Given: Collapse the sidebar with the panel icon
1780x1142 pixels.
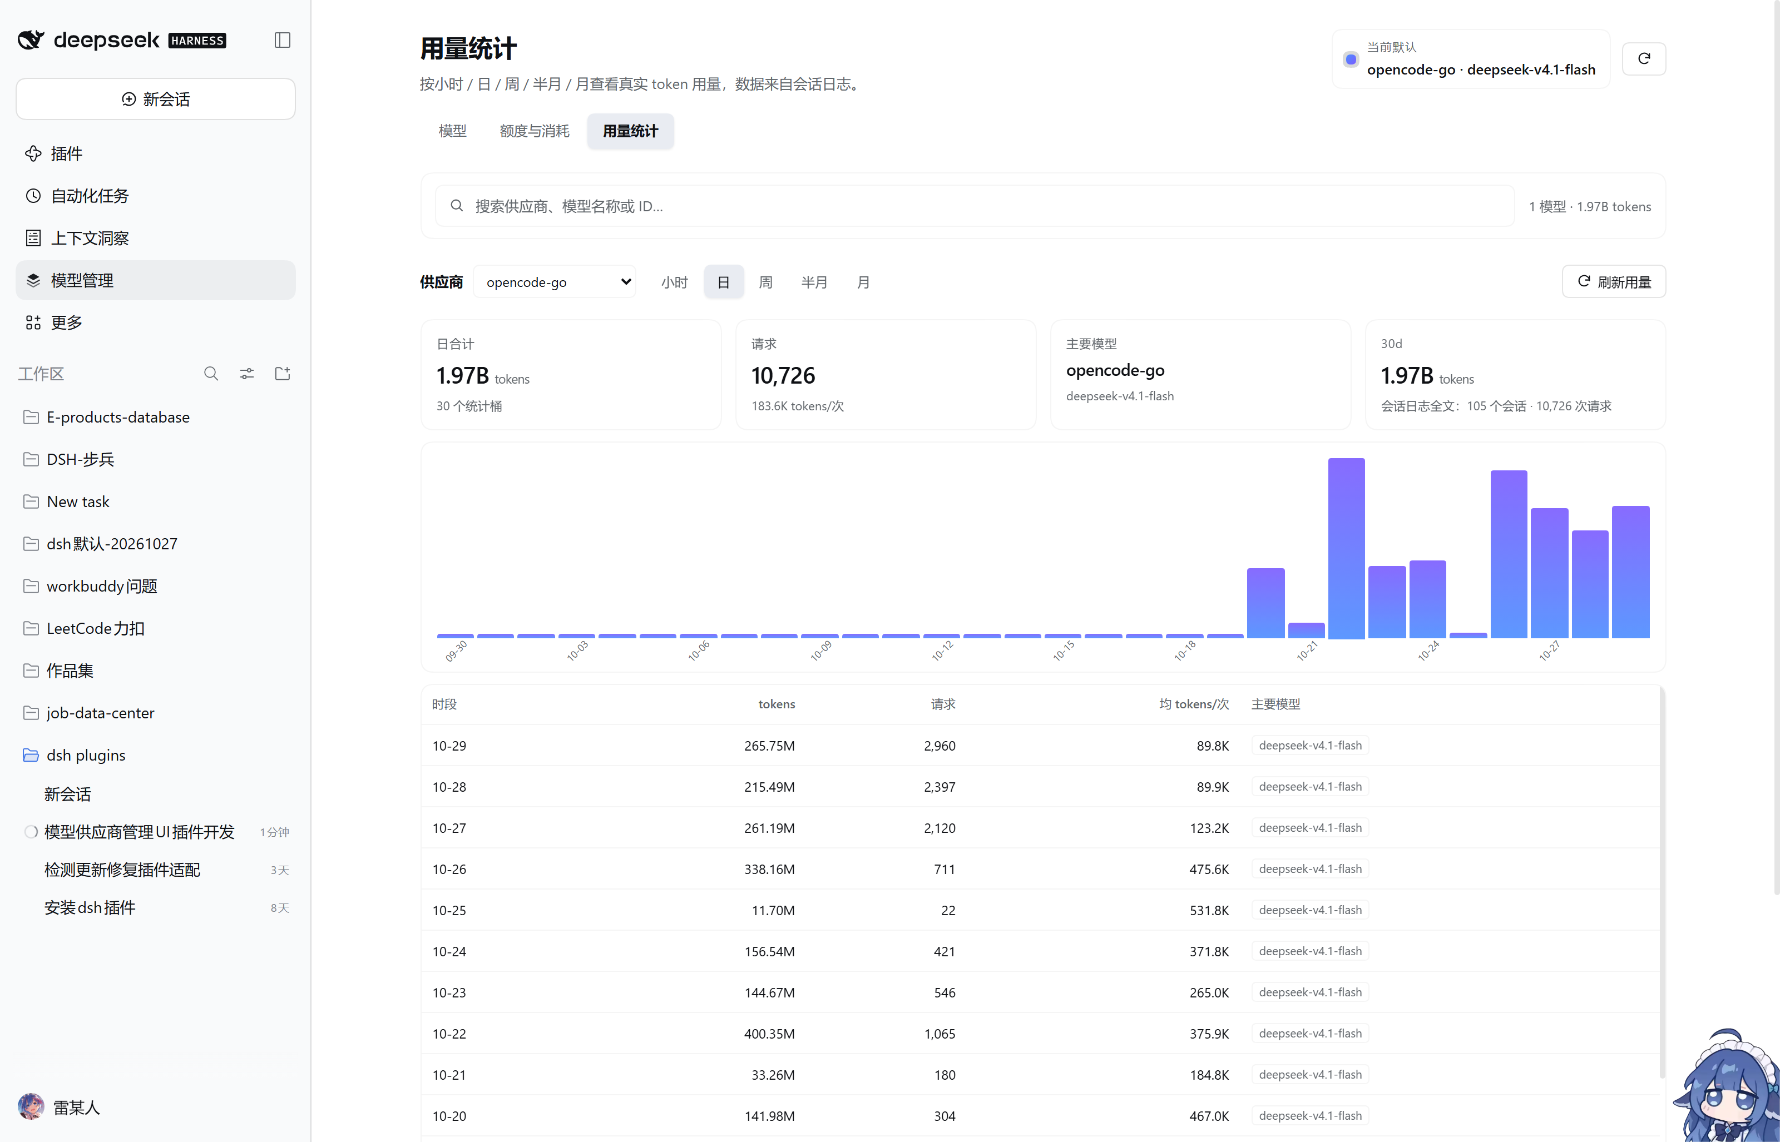Looking at the screenshot, I should (282, 40).
